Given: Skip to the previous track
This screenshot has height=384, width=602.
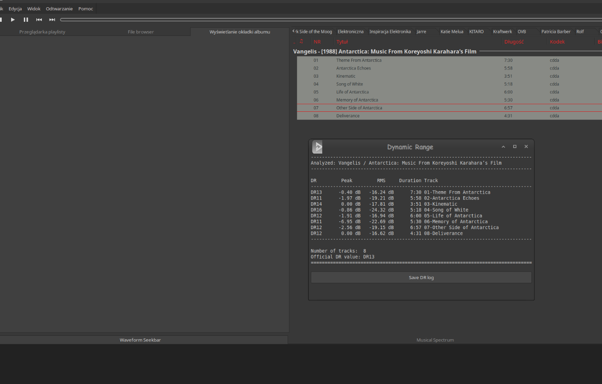Looking at the screenshot, I should 39,20.
